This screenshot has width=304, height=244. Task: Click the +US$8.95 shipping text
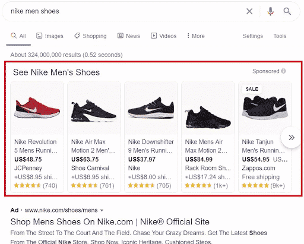[36, 177]
